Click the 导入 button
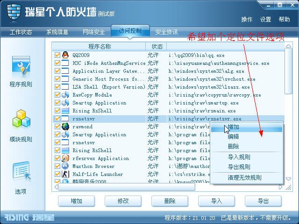 tap(217, 201)
